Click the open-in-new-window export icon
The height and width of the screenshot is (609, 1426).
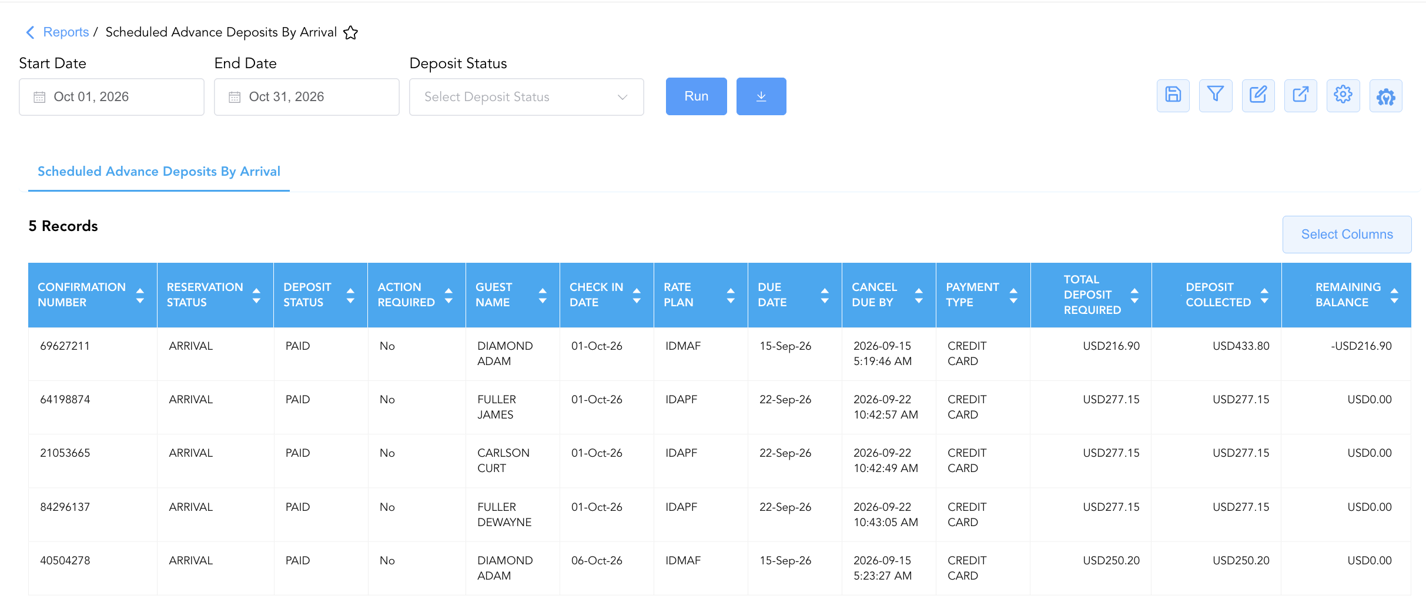point(1301,96)
